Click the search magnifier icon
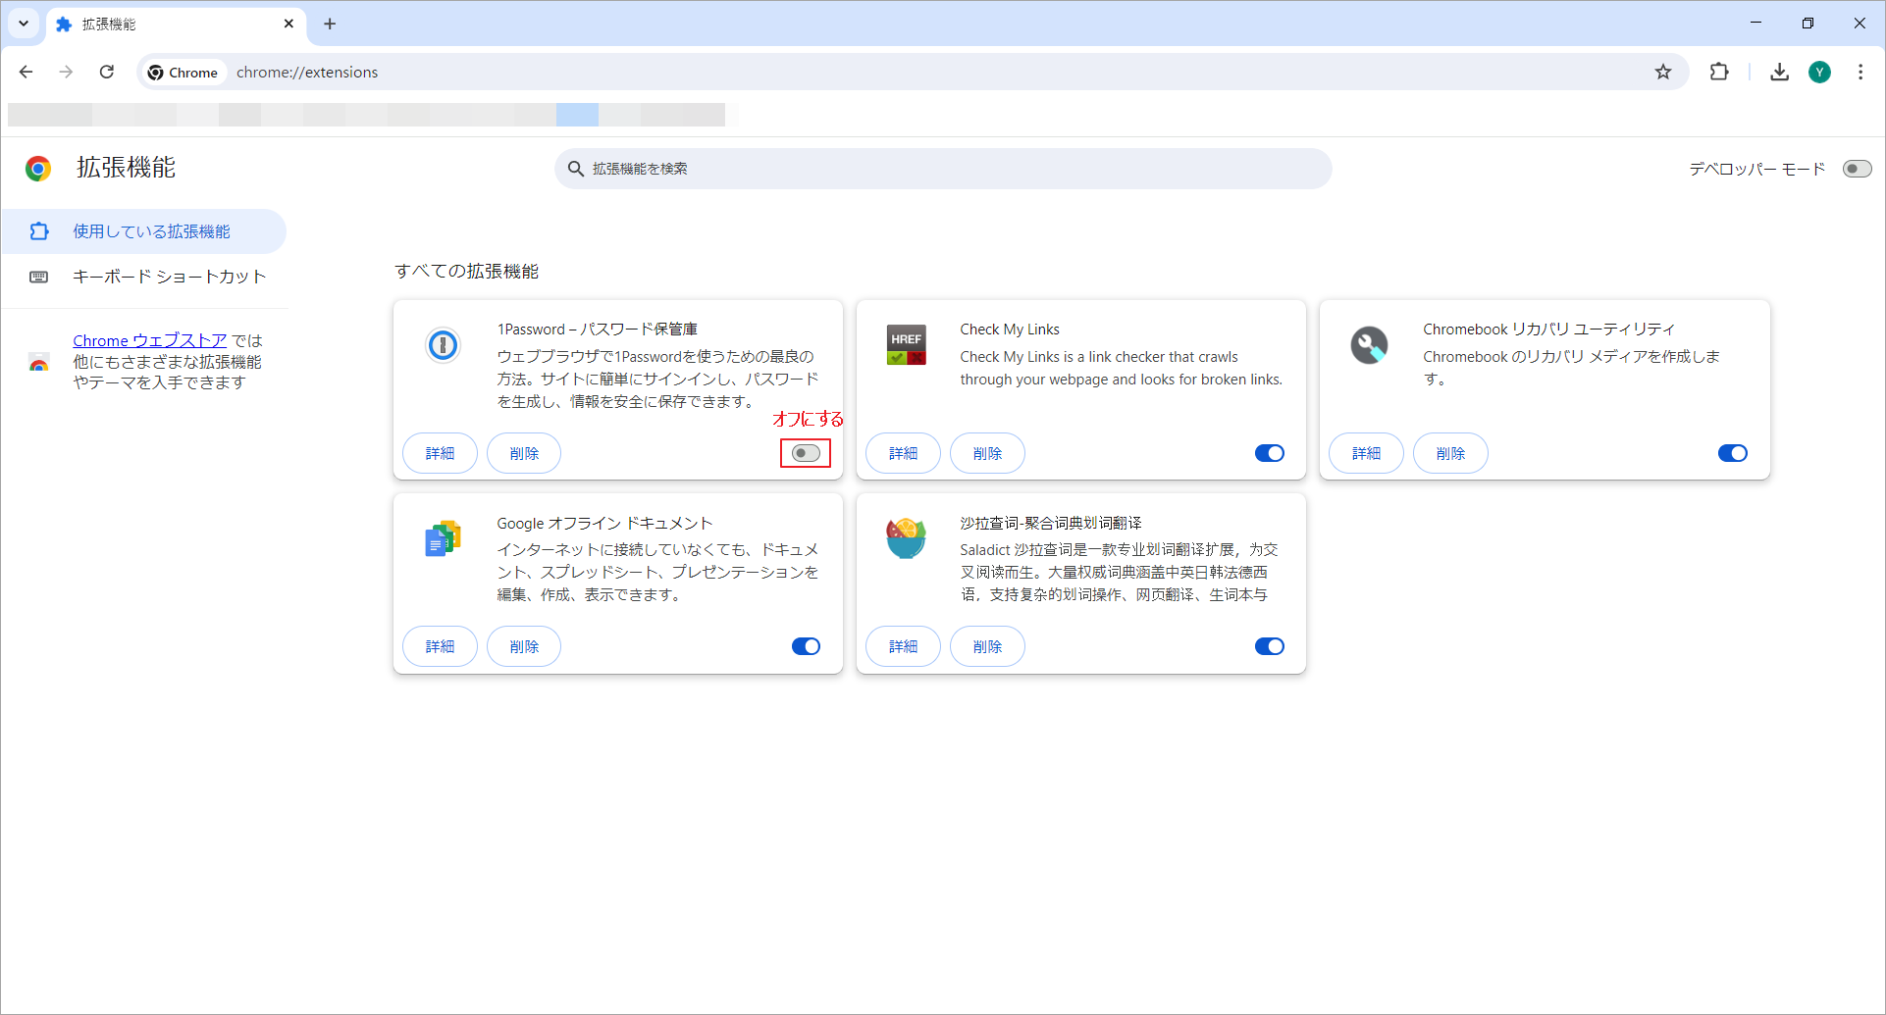The image size is (1886, 1015). (576, 169)
